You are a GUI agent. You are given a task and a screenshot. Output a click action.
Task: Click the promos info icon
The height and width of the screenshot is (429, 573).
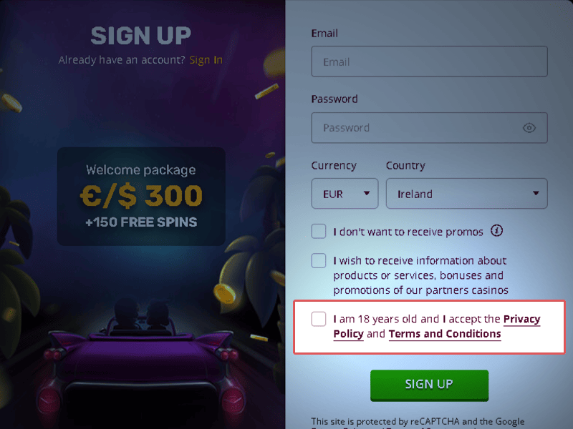(497, 231)
